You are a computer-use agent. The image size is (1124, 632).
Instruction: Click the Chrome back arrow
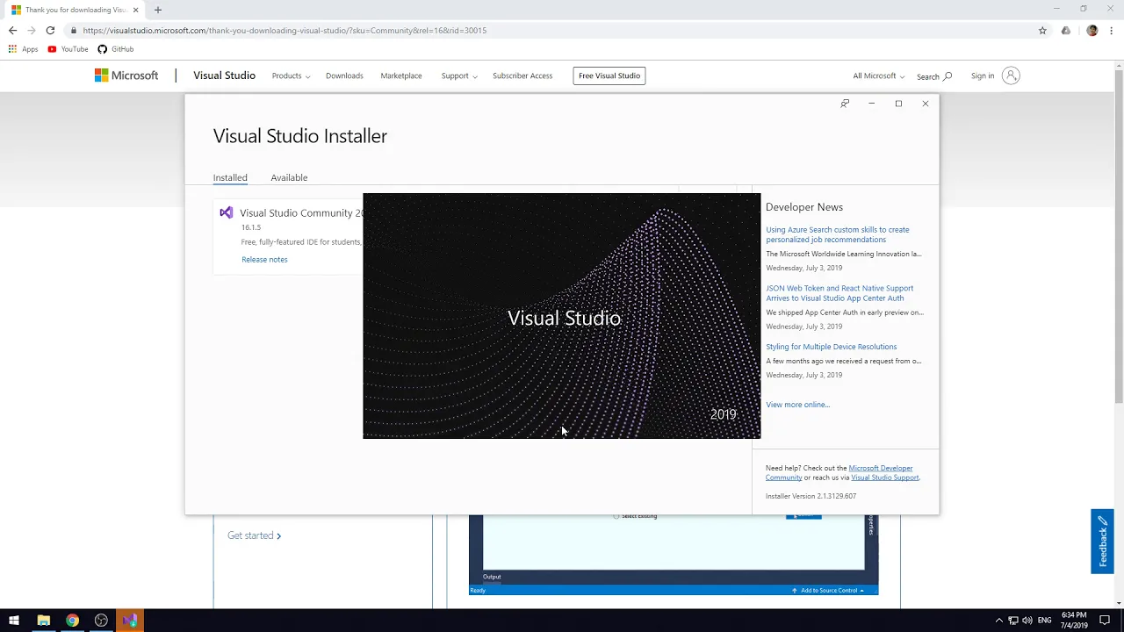[x=12, y=30]
